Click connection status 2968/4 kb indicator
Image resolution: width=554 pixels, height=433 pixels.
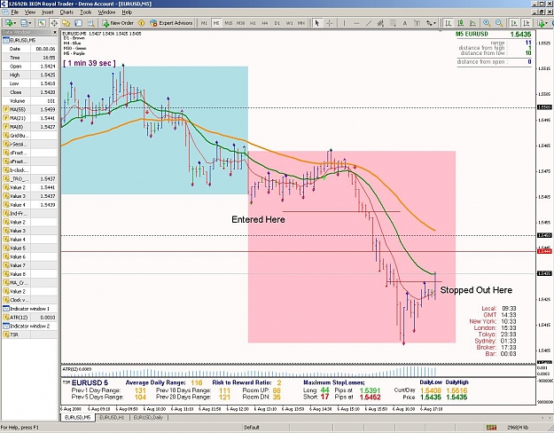(x=519, y=428)
